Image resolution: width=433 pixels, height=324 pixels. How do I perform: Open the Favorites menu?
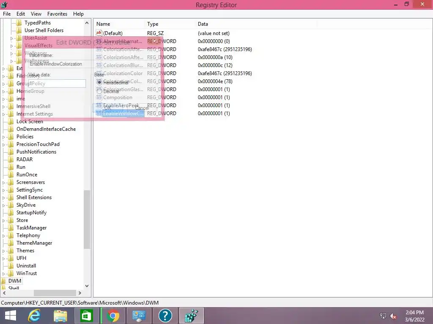click(x=57, y=14)
